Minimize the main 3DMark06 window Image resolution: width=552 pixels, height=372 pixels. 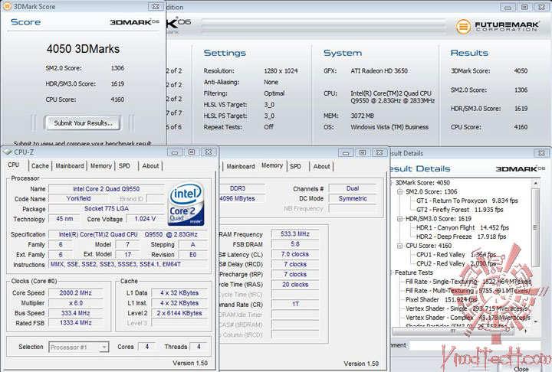[x=508, y=7]
